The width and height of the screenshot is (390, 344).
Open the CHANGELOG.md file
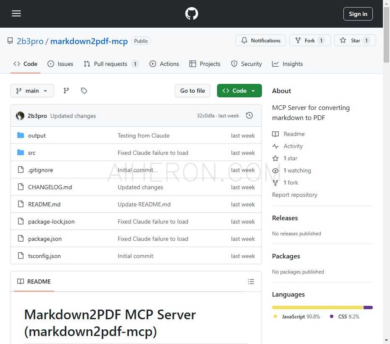tap(50, 187)
